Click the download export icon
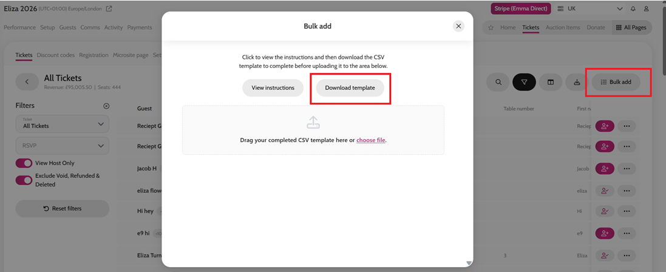Viewport: 666px width, 272px height. tap(577, 82)
